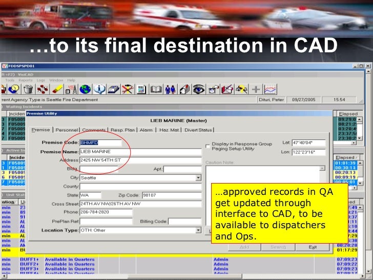Click the Lat coordinate field
The width and height of the screenshot is (373, 280).
309,143
